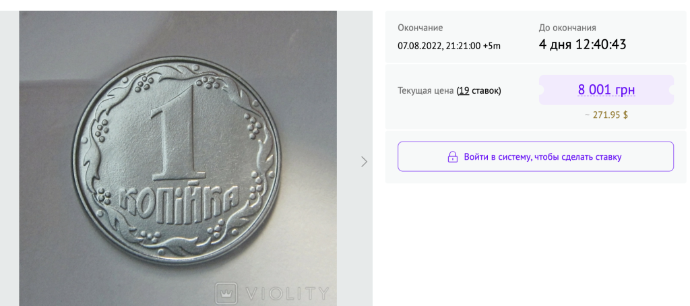Viewport: 690px width, 306px height.
Task: Click the VIOLITY watermark text
Action: (286, 294)
